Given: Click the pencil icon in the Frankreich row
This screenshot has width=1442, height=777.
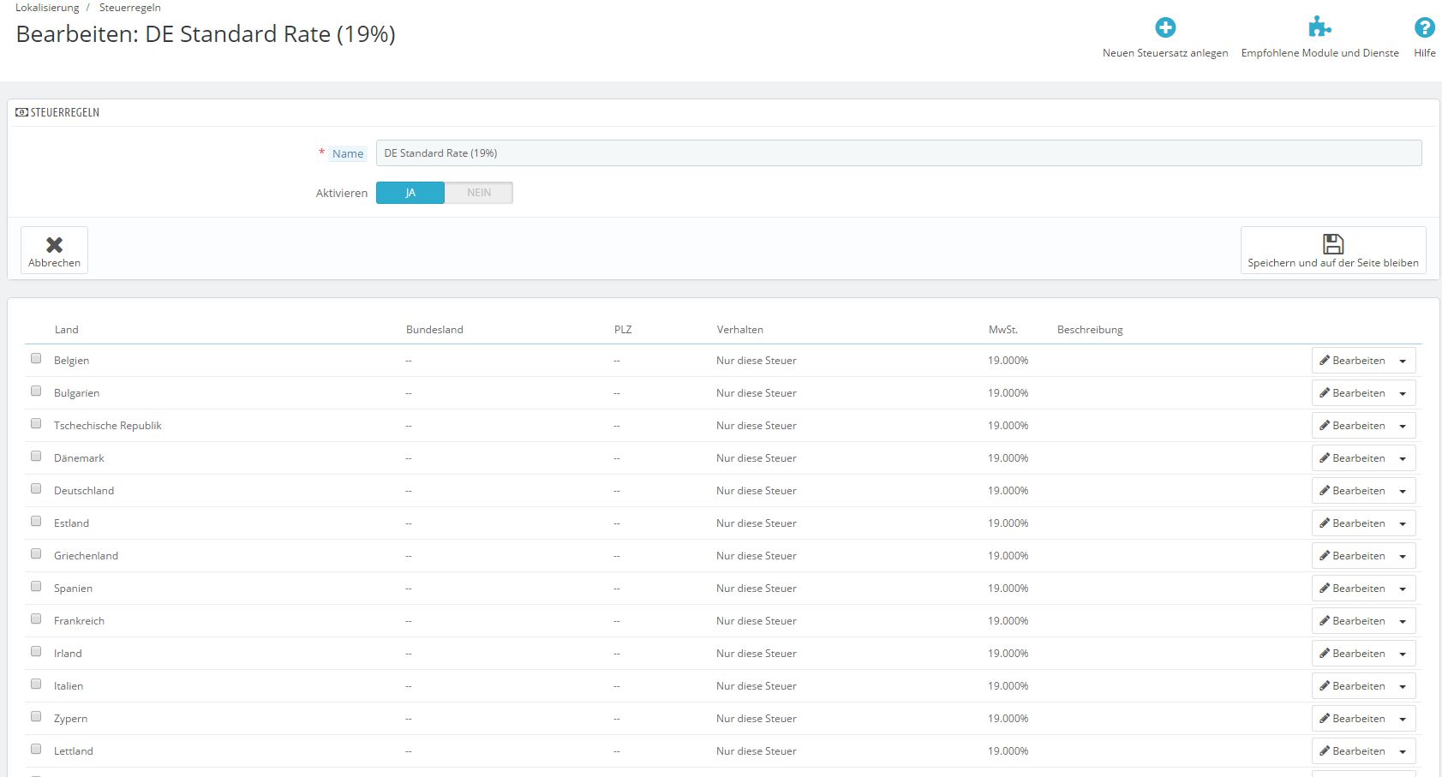Looking at the screenshot, I should (x=1325, y=621).
